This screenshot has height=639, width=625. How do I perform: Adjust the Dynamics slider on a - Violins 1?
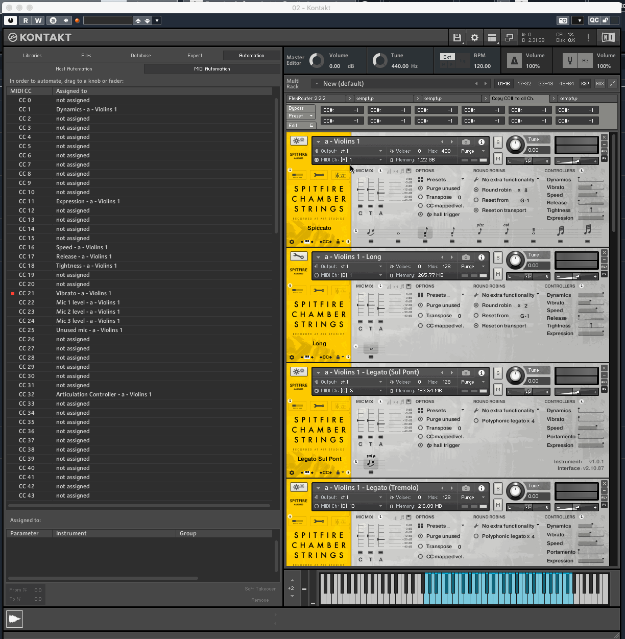(x=590, y=180)
